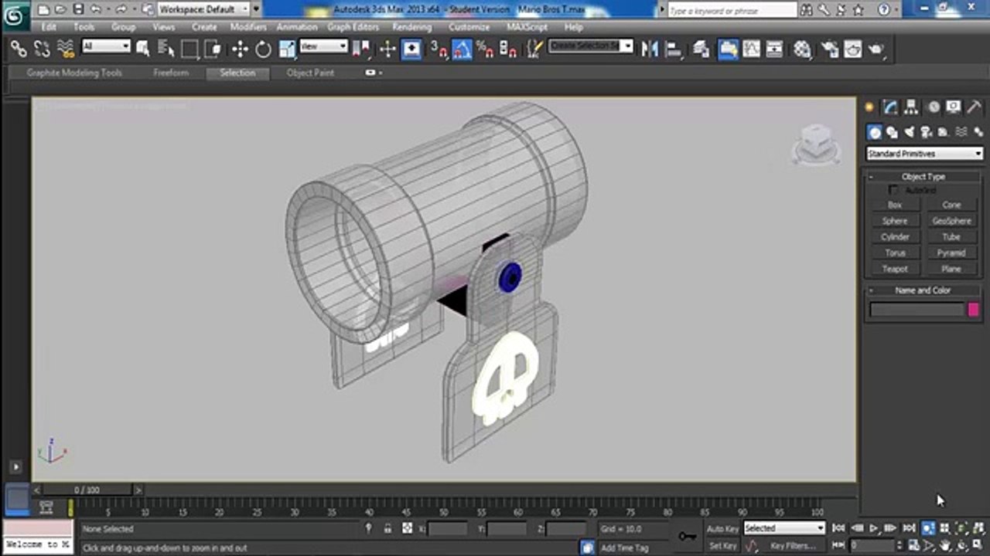Open the Modifiers menu
990x556 pixels.
tap(248, 27)
